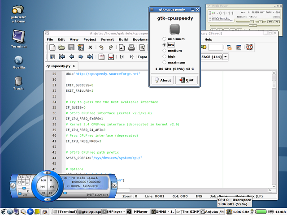Click the Reload File icon in Anjuta toolbar
The height and width of the screenshot is (215, 287).
tap(81, 47)
